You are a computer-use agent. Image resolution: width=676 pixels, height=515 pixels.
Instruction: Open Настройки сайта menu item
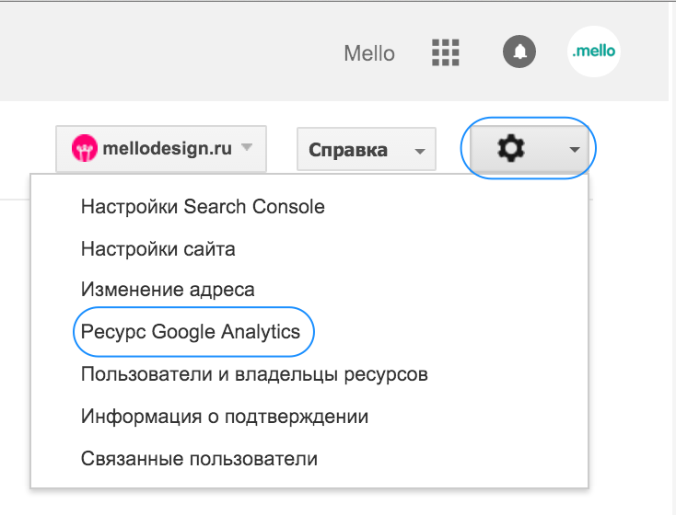(x=157, y=248)
